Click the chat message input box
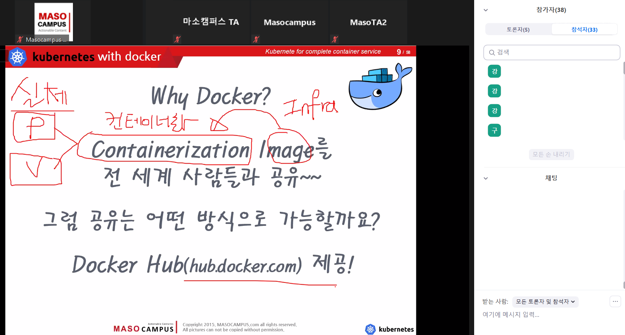 [548, 315]
